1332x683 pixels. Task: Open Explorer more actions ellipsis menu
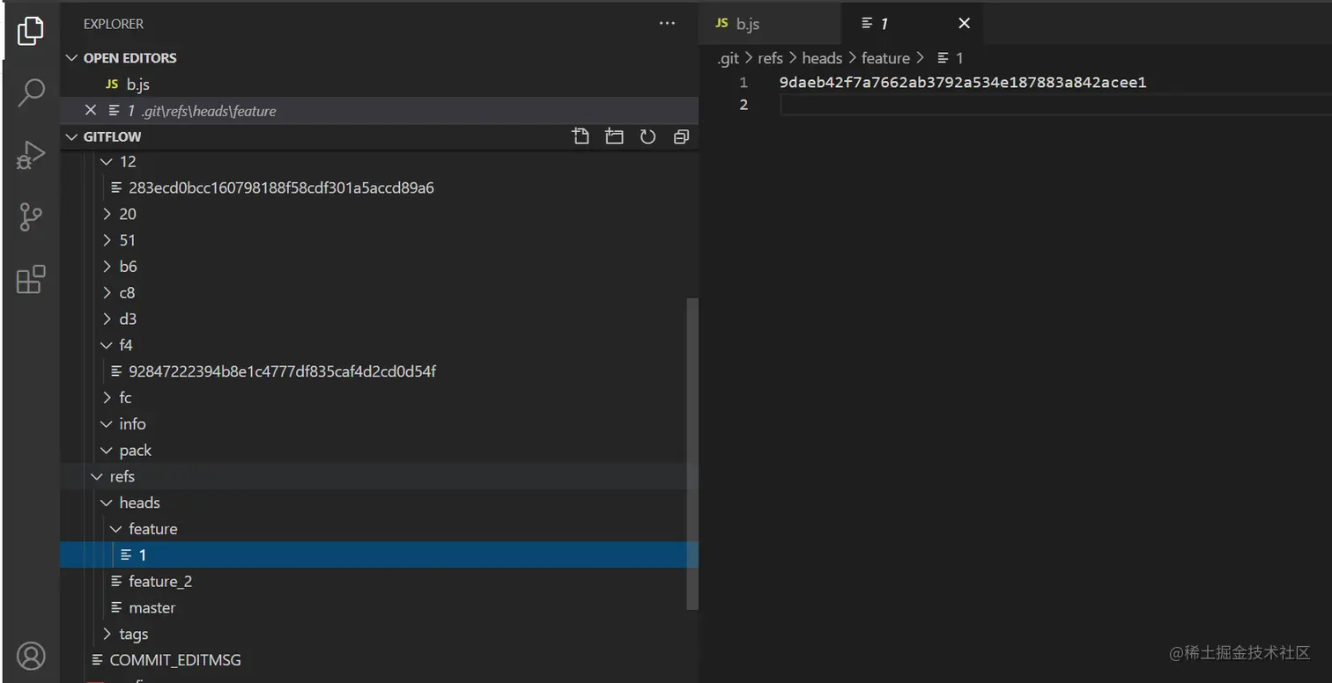coord(667,24)
